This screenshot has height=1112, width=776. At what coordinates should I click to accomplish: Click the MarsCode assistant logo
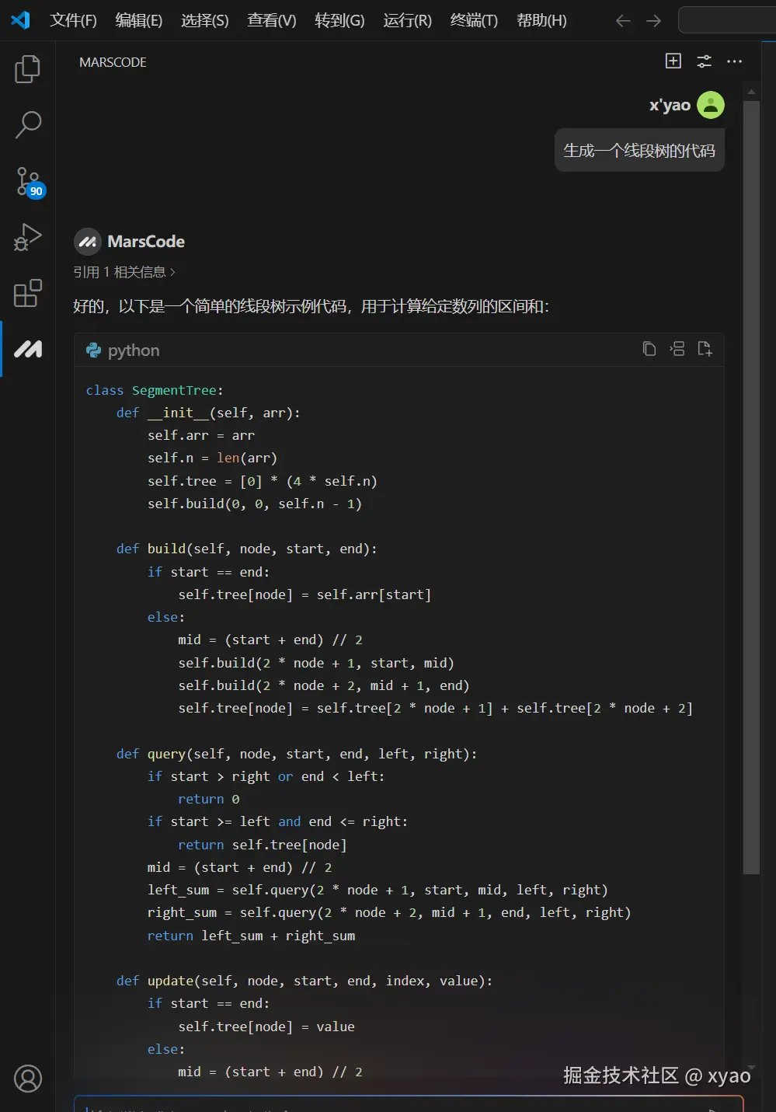point(88,242)
